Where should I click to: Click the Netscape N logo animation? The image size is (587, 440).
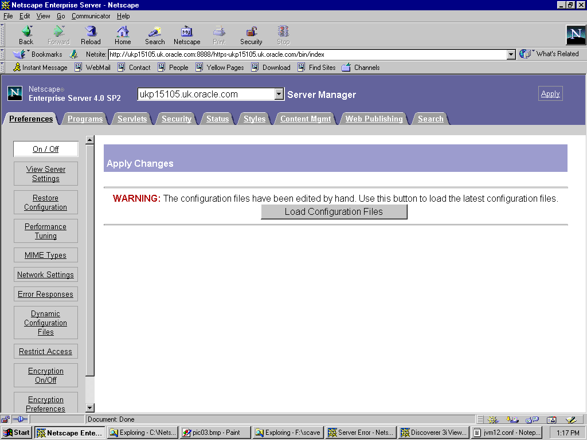click(576, 35)
